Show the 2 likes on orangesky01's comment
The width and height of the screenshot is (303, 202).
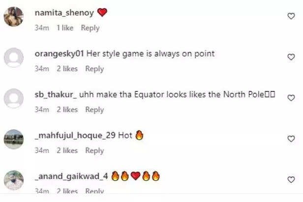pos(67,69)
